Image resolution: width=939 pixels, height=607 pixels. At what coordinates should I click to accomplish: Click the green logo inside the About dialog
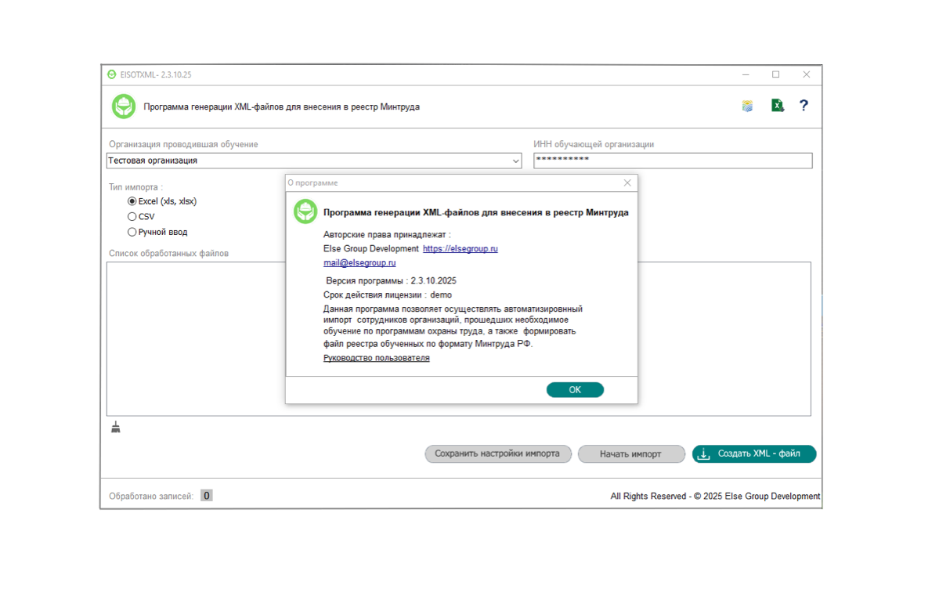click(x=305, y=212)
